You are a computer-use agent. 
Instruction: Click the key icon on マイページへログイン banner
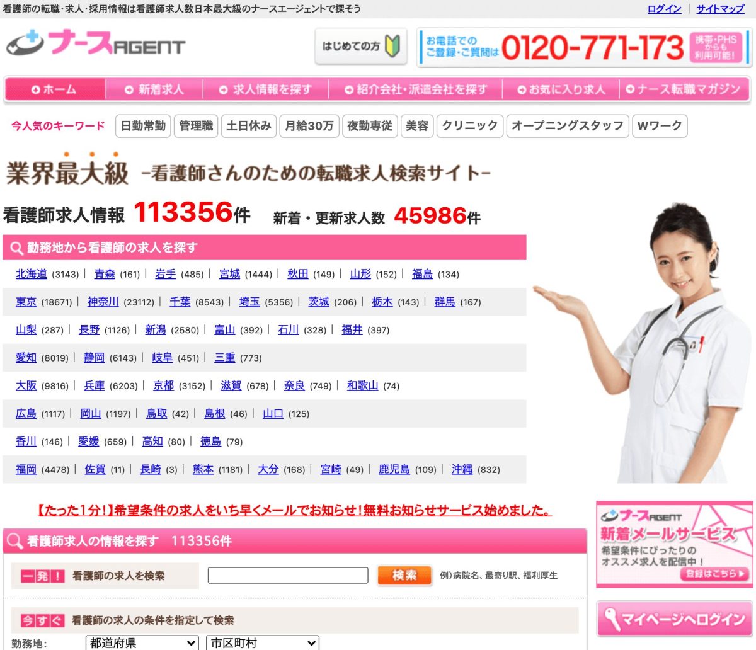pyautogui.click(x=610, y=619)
